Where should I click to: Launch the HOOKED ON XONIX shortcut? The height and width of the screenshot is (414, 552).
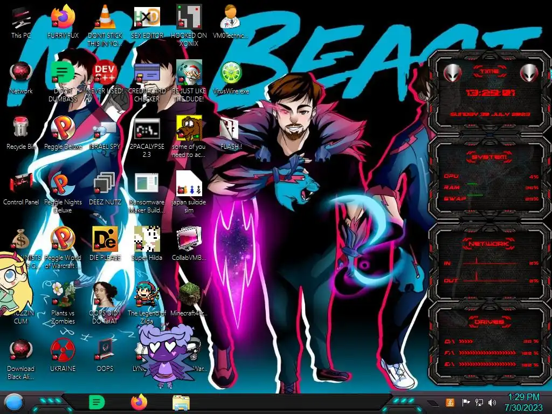pos(189,25)
